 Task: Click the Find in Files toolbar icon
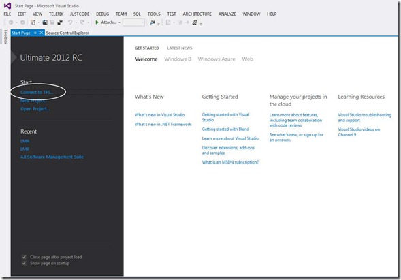[153, 22]
